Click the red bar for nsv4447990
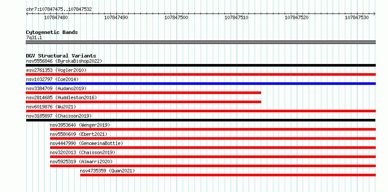 [x=213, y=148]
